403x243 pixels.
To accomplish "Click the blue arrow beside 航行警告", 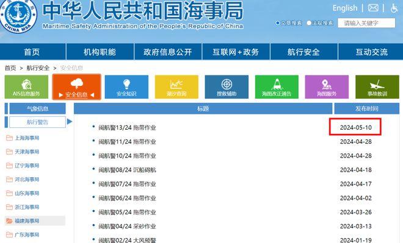I will (70, 122).
